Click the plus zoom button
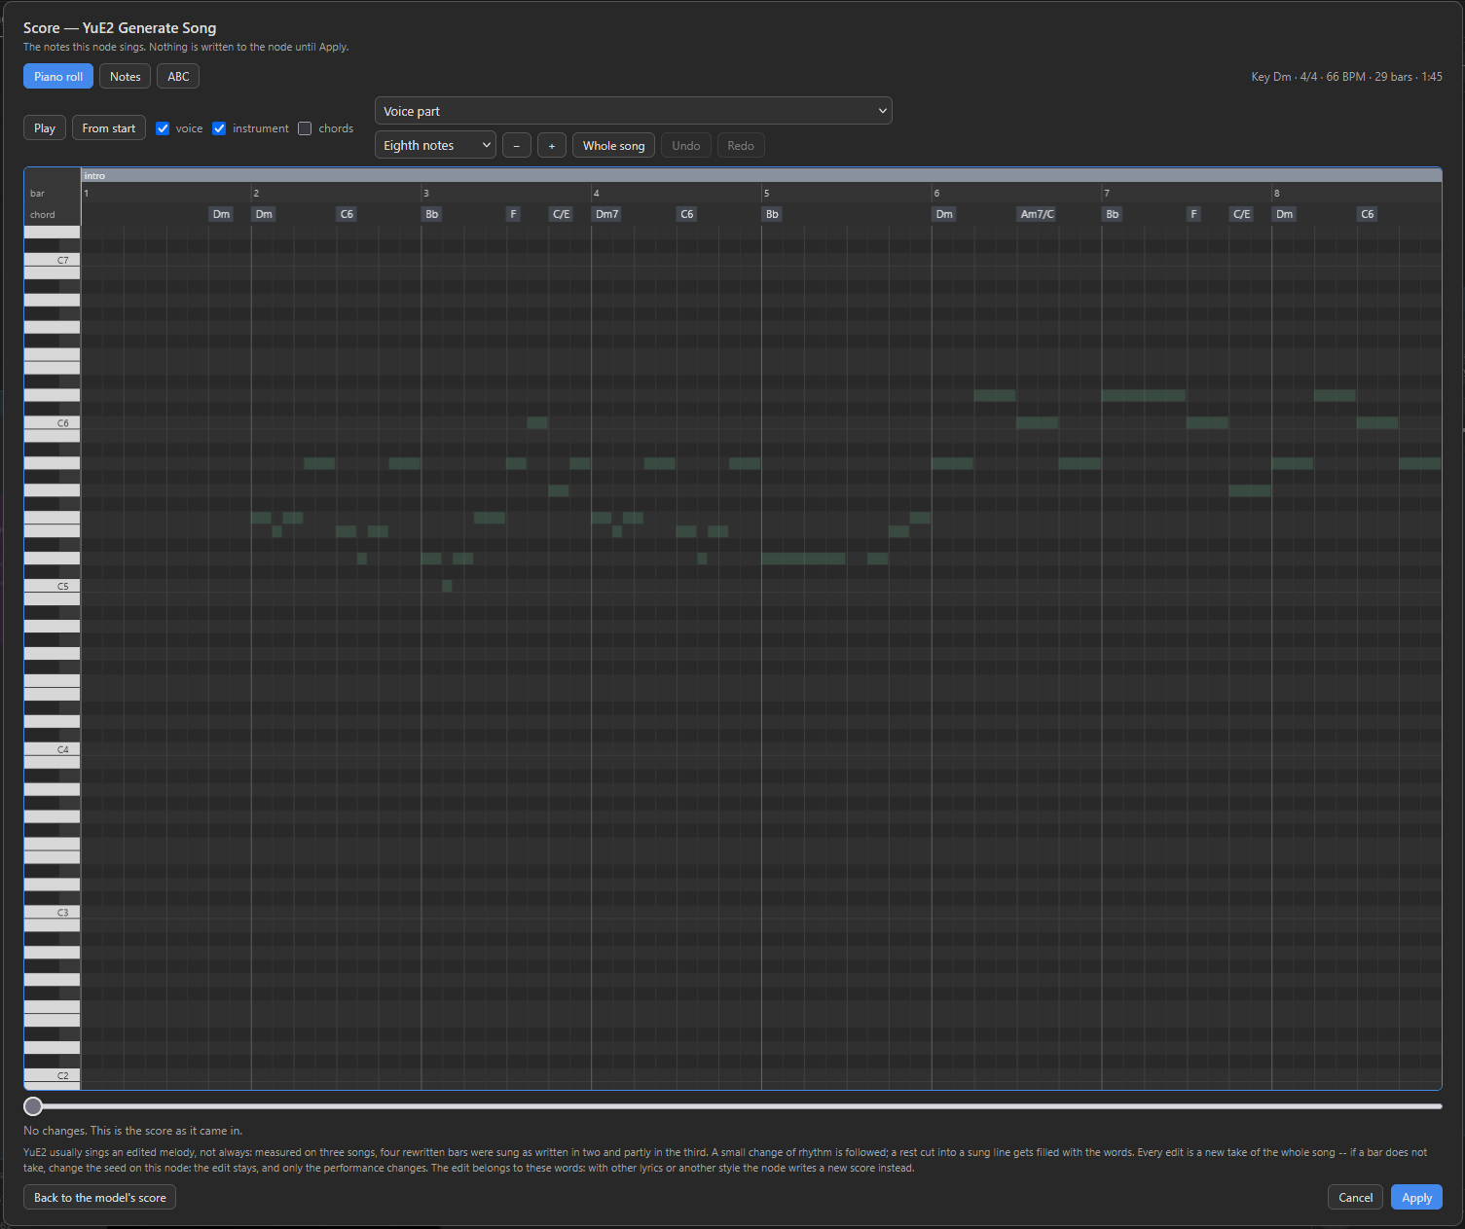This screenshot has height=1229, width=1465. tap(552, 146)
